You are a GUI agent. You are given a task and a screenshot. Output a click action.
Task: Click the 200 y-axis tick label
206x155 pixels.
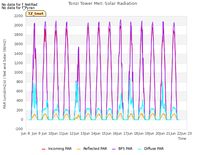click(x=20, y=110)
